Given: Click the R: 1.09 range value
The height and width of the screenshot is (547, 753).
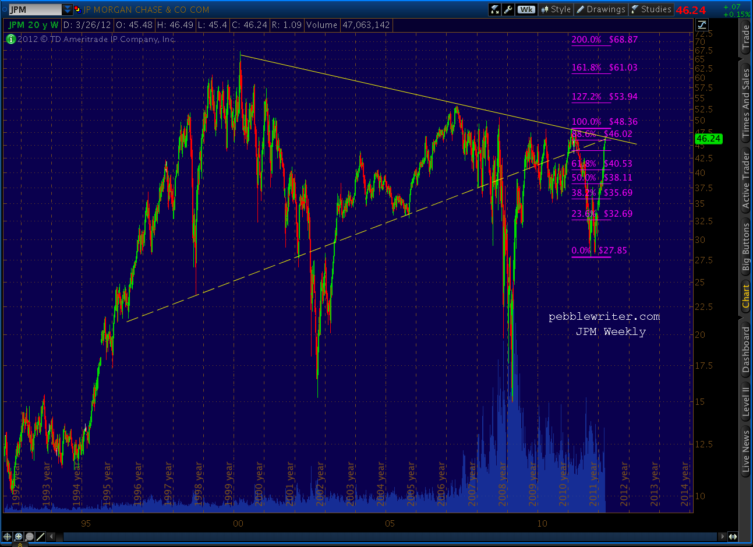Looking at the screenshot, I should point(287,25).
